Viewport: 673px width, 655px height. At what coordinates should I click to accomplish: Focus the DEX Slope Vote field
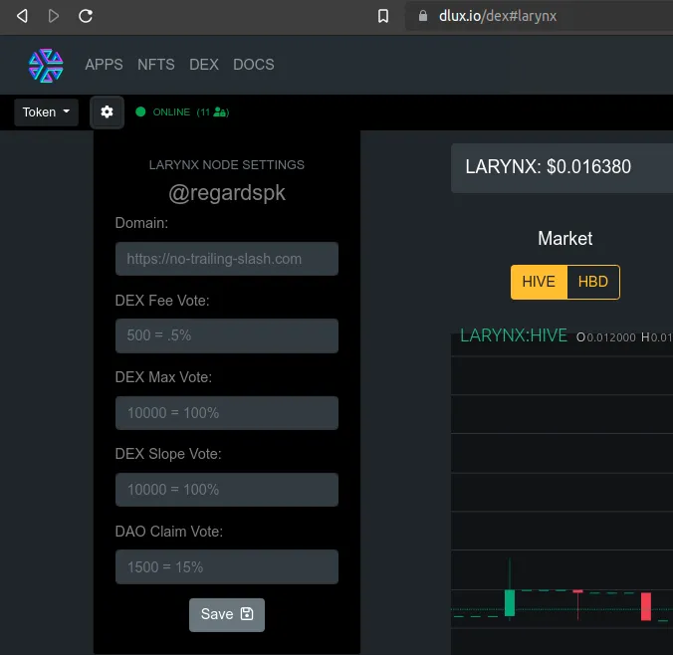click(x=227, y=490)
